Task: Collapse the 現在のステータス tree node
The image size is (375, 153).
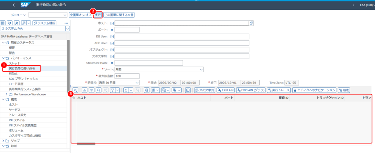Action: 3,43
